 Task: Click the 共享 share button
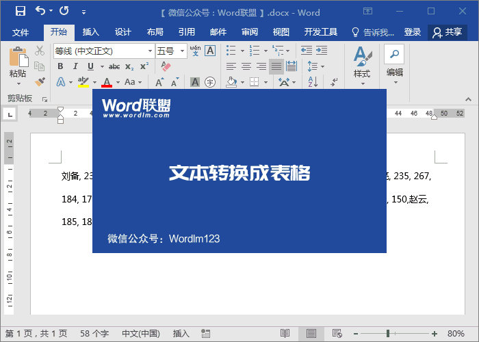pos(448,32)
